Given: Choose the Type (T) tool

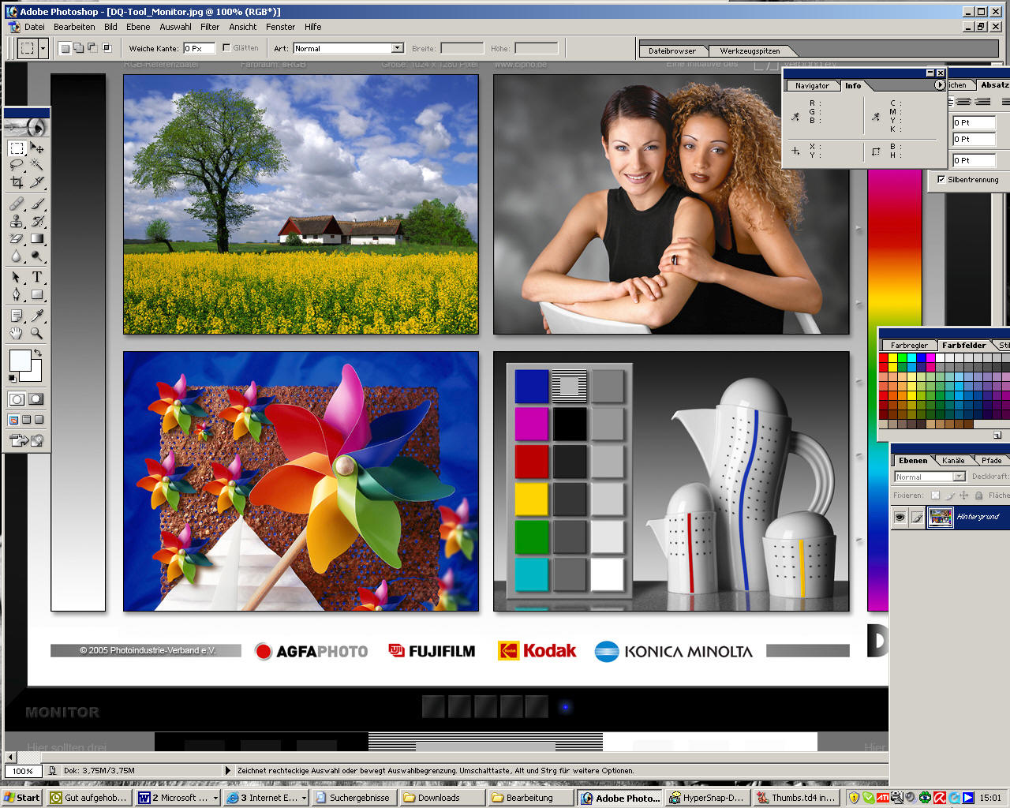Looking at the screenshot, I should (x=36, y=277).
